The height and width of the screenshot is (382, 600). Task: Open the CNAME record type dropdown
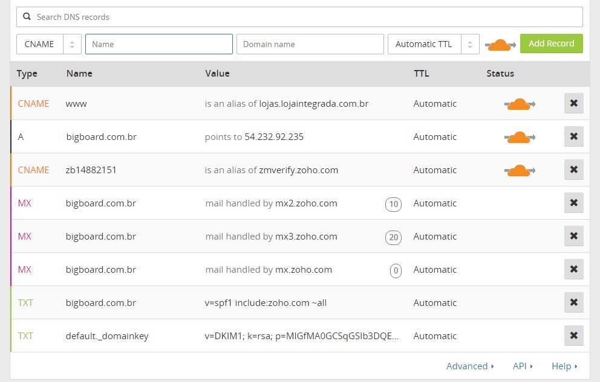(48, 44)
